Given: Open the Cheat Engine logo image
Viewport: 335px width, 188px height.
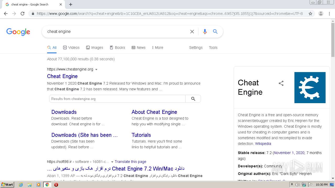Looking at the screenshot, I should 310,87.
